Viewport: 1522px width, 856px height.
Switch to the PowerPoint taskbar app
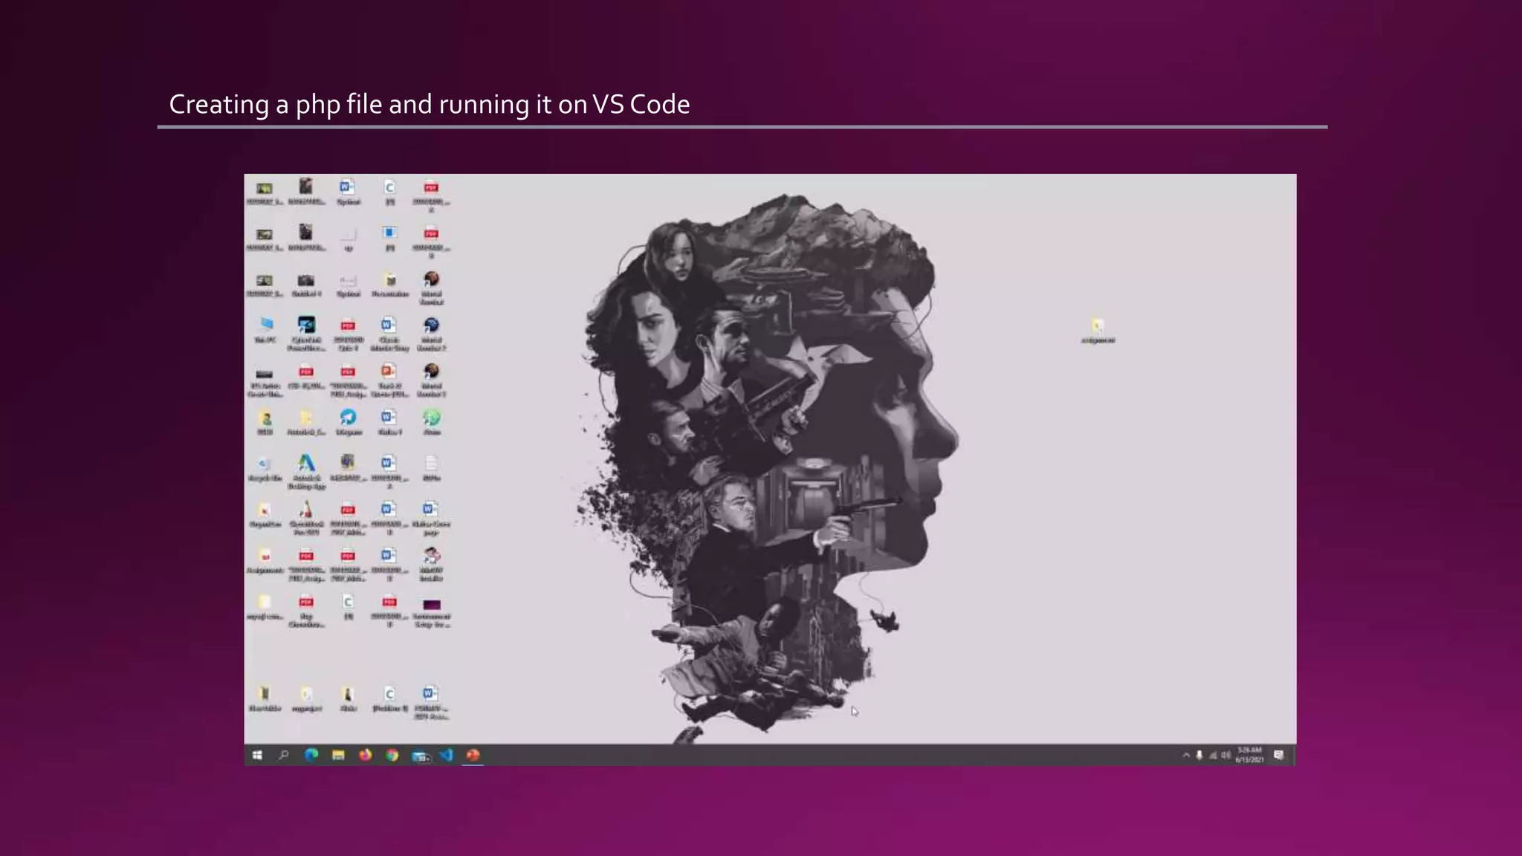coord(473,755)
